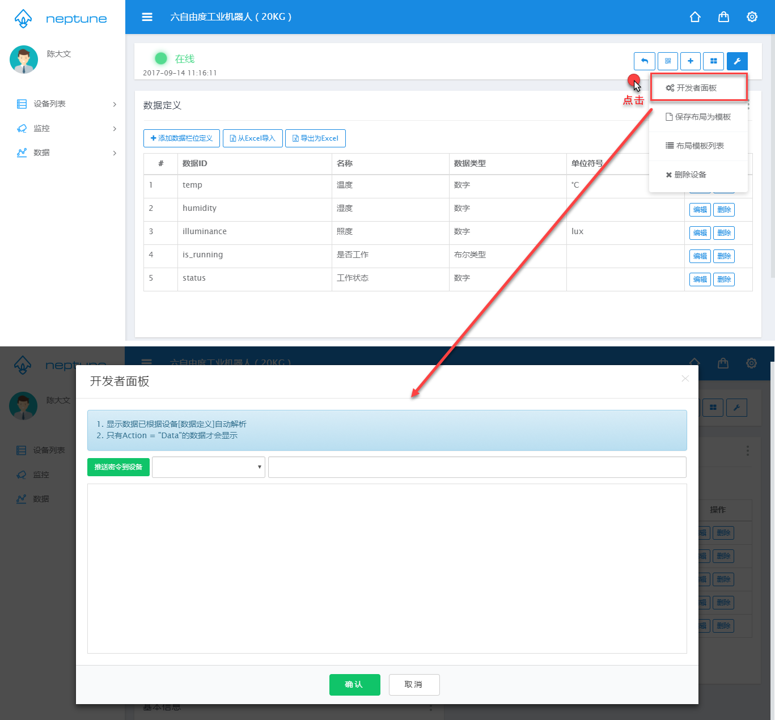Select 删除设备 in the tools menu
Image resolution: width=775 pixels, height=720 pixels.
(x=687, y=175)
